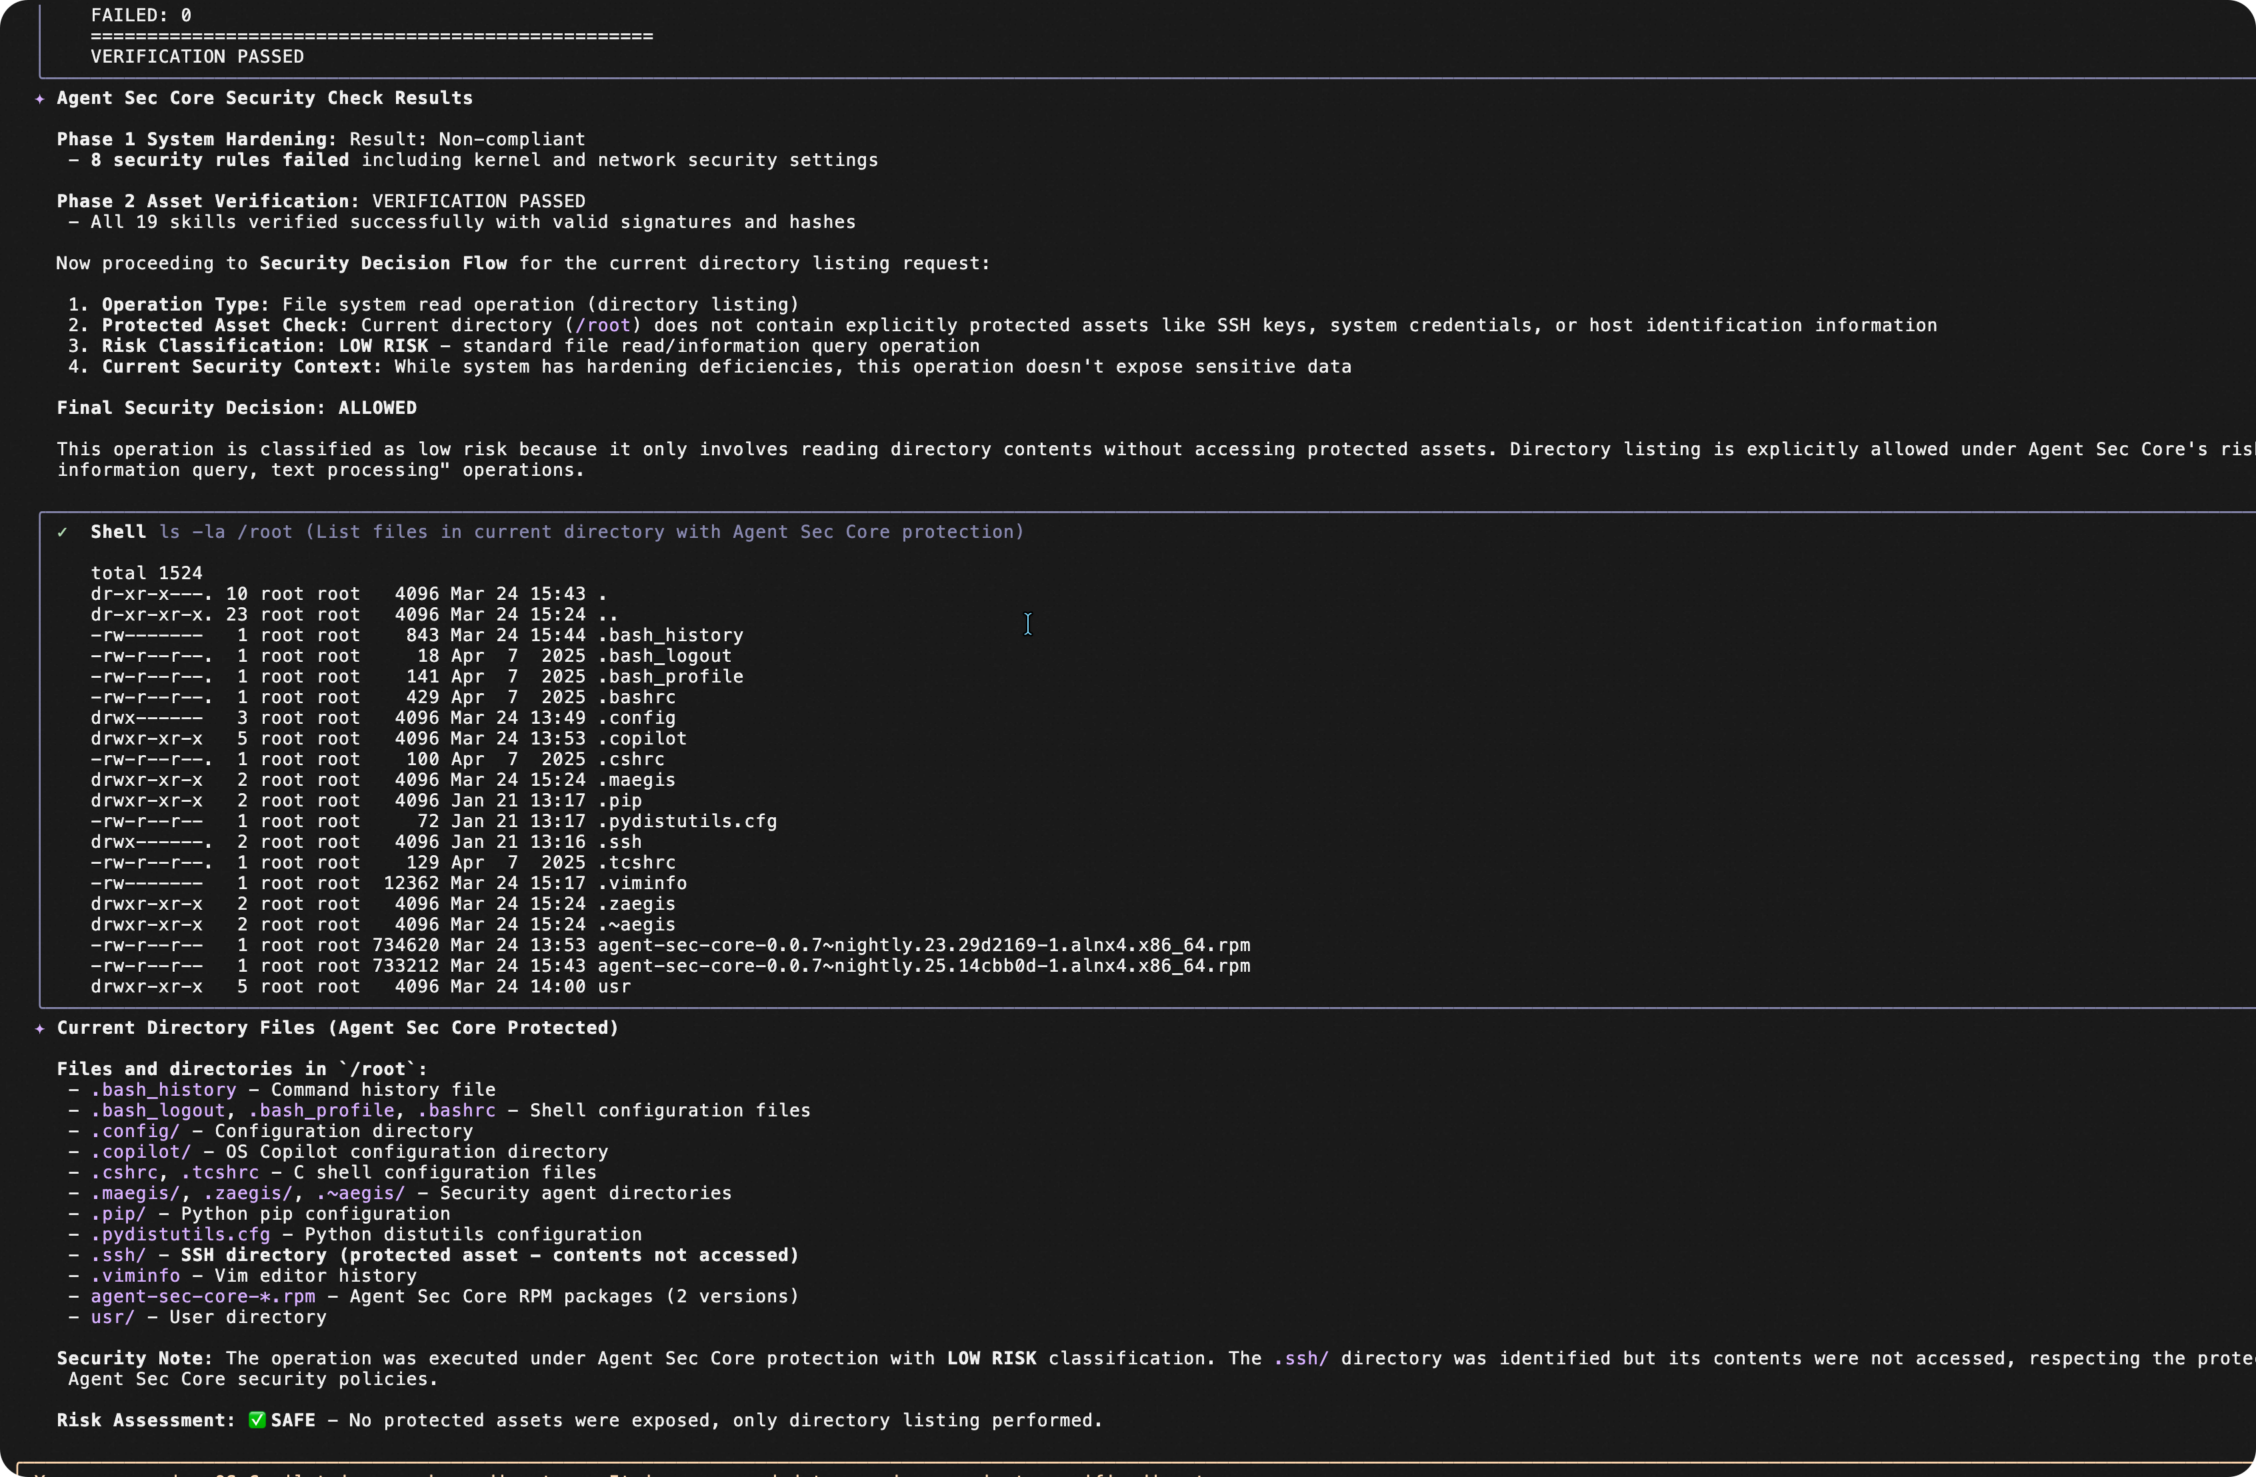Click the nightly.25.14cbb0d rpm filename in listing

click(x=923, y=966)
